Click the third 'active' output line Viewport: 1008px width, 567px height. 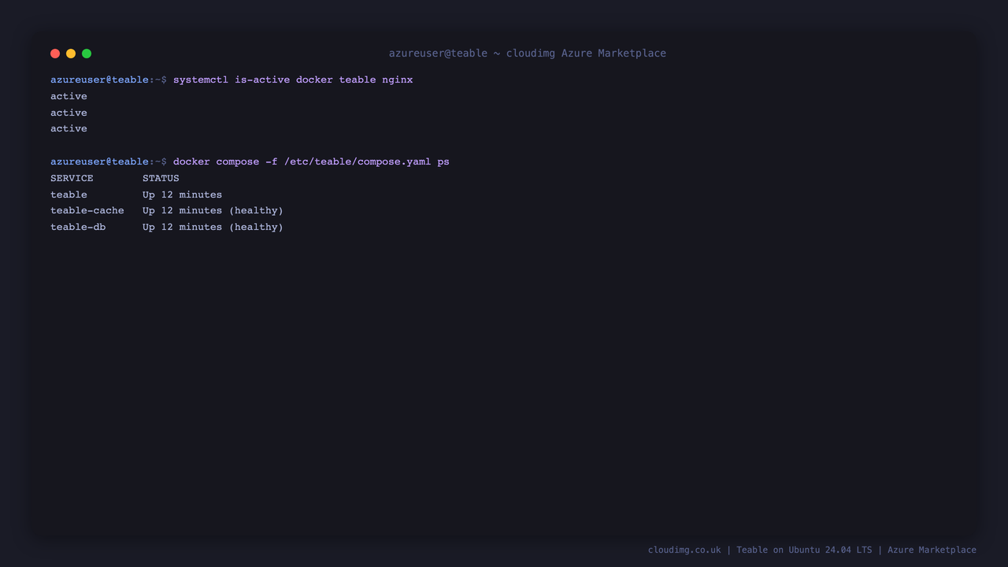tap(69, 128)
